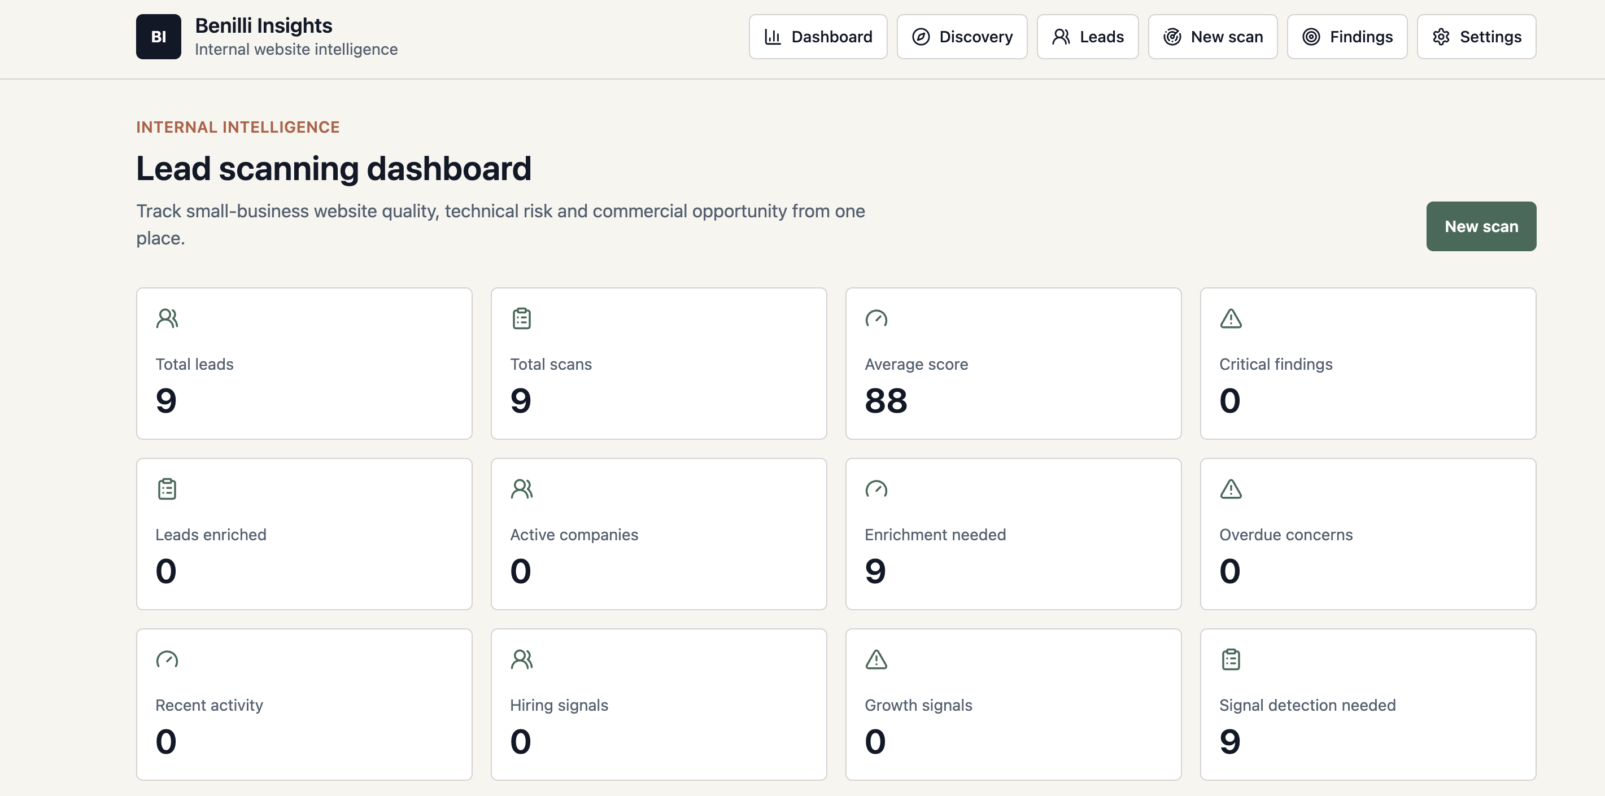Click the bar chart icon in Dashboard tab
1605x796 pixels.
(x=773, y=37)
